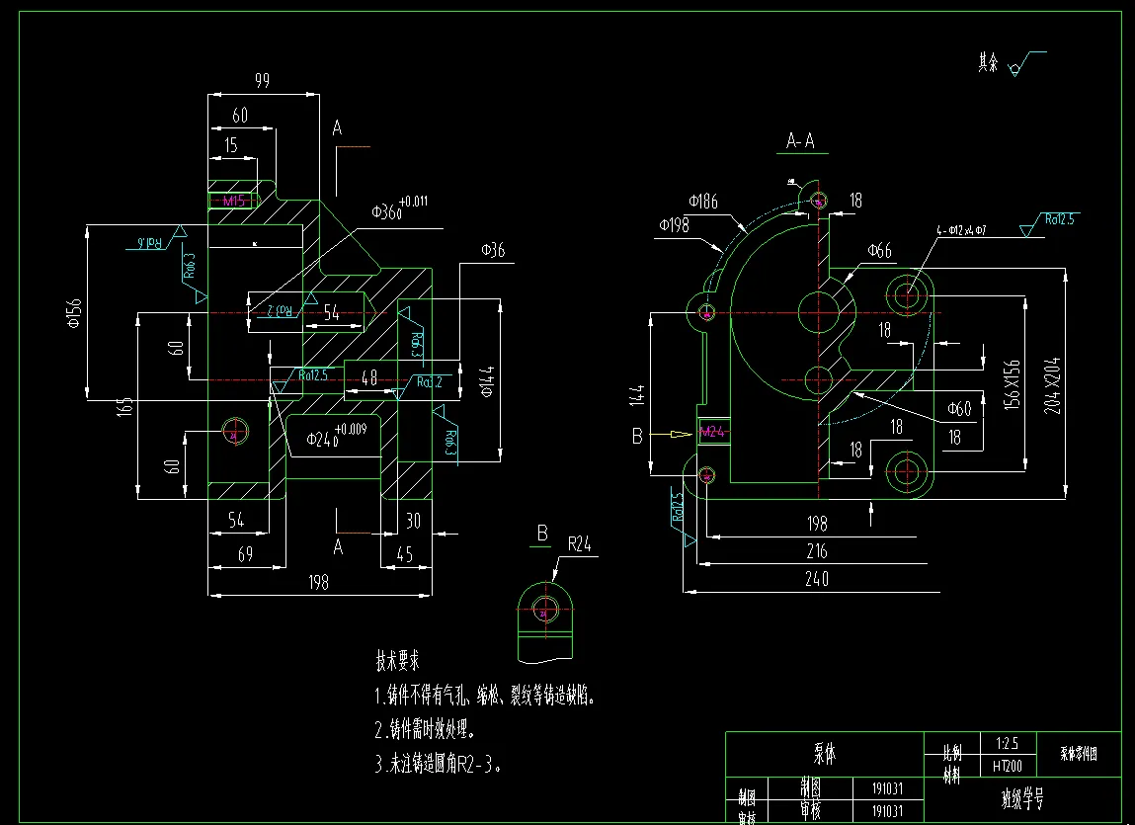Screen dimensions: 1135x825
Task: Click the "A-A" section view title
Action: (800, 140)
